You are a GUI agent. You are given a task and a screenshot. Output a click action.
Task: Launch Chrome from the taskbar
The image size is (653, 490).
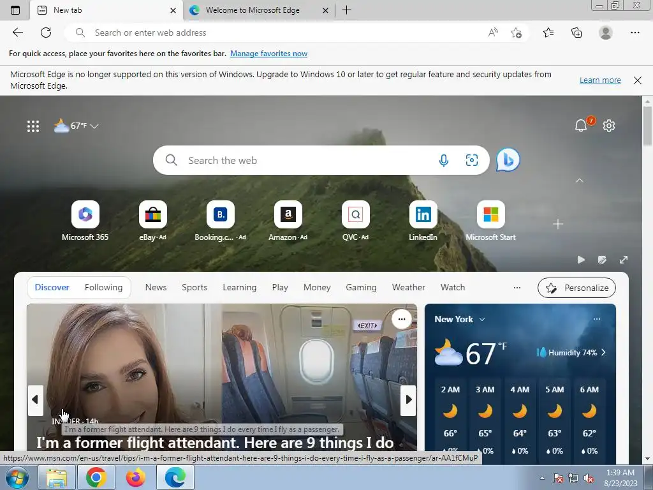point(96,477)
